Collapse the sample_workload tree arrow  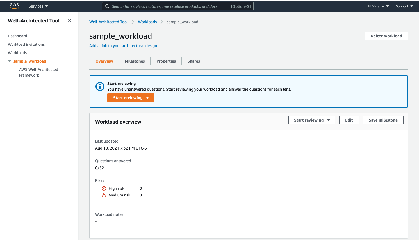[x=10, y=61]
